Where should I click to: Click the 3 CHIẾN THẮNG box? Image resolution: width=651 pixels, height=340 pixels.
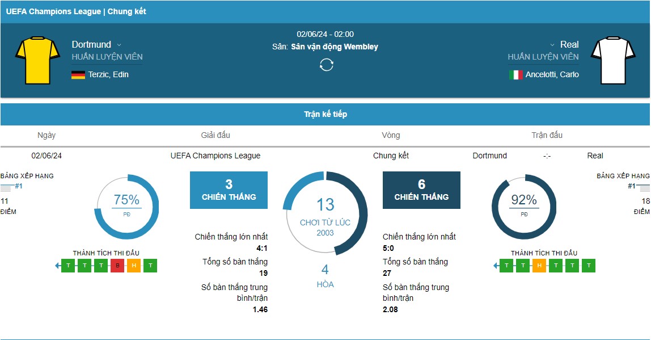229,190
